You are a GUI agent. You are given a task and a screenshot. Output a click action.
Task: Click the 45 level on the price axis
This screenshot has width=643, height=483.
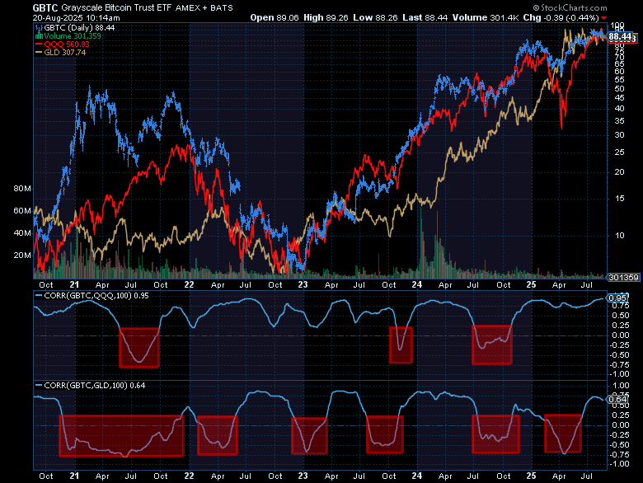pos(619,98)
